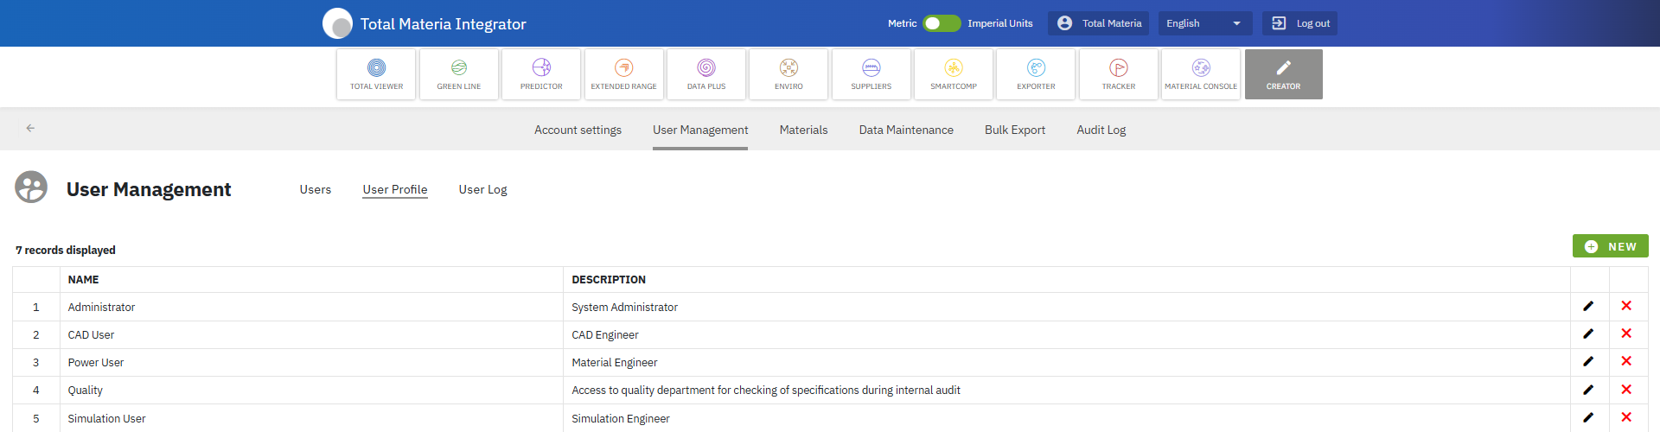Open the Extended Range module
The width and height of the screenshot is (1660, 432).
click(623, 74)
